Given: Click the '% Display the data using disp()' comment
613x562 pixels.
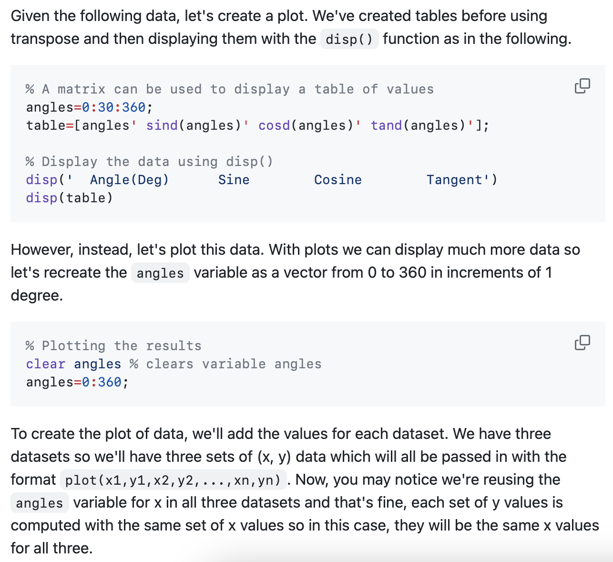Looking at the screenshot, I should pos(149,162).
